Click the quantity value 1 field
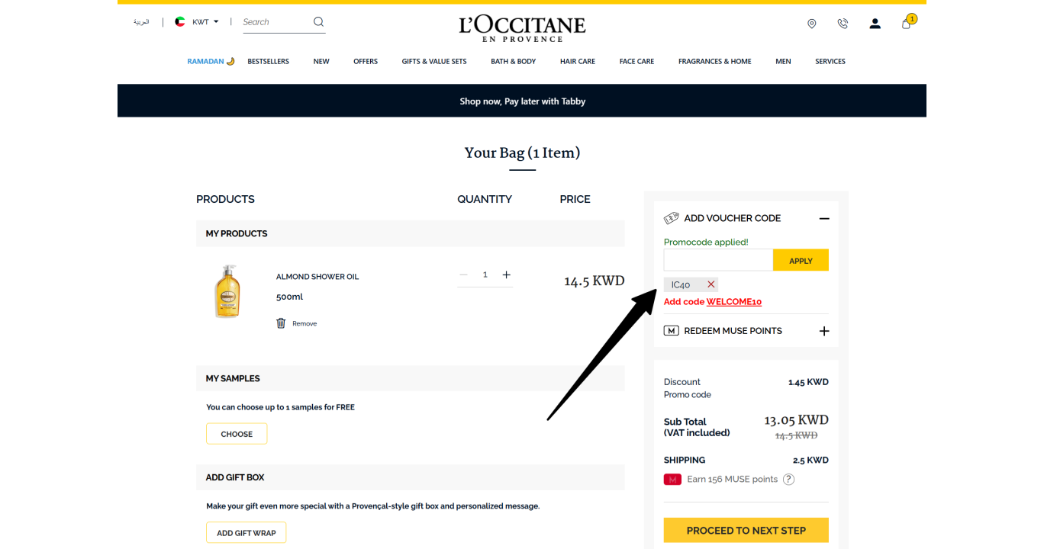Image resolution: width=1044 pixels, height=549 pixels. tap(485, 274)
